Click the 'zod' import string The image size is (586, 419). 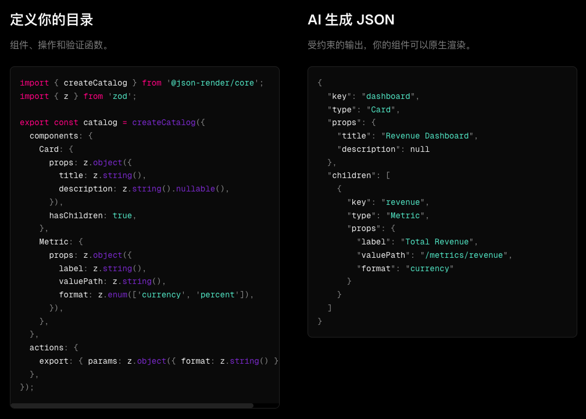[120, 97]
